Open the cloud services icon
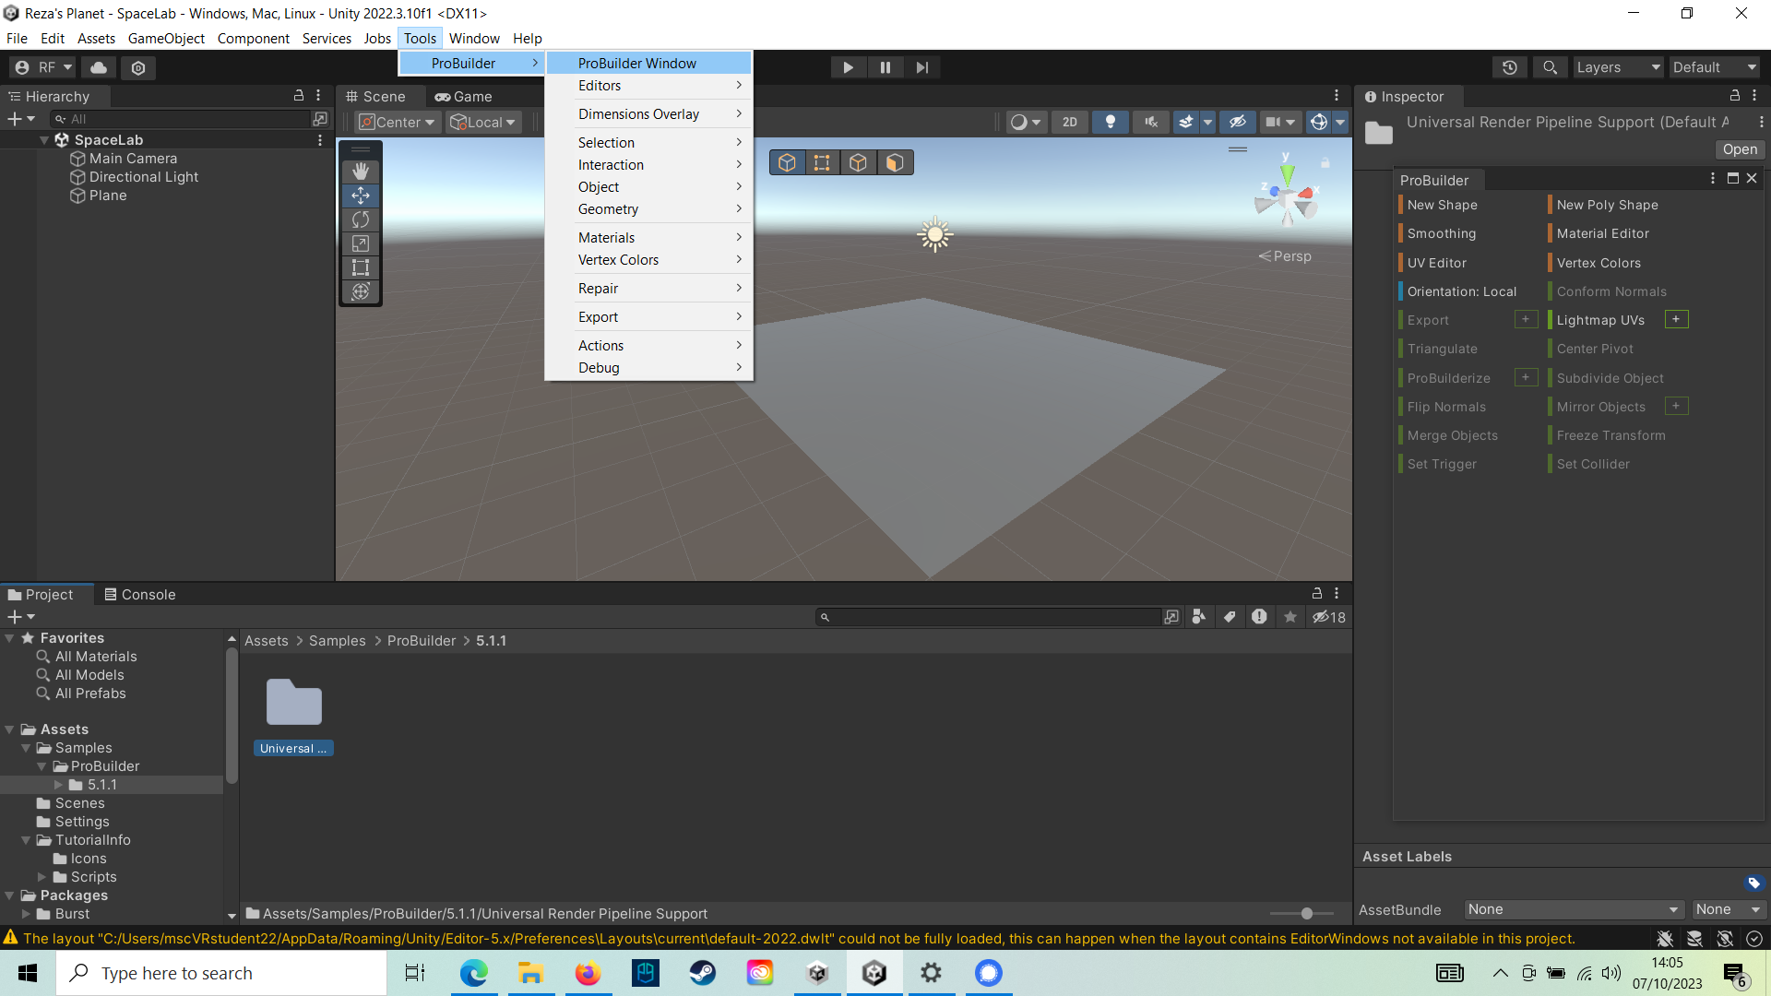1771x996 pixels. pyautogui.click(x=99, y=67)
